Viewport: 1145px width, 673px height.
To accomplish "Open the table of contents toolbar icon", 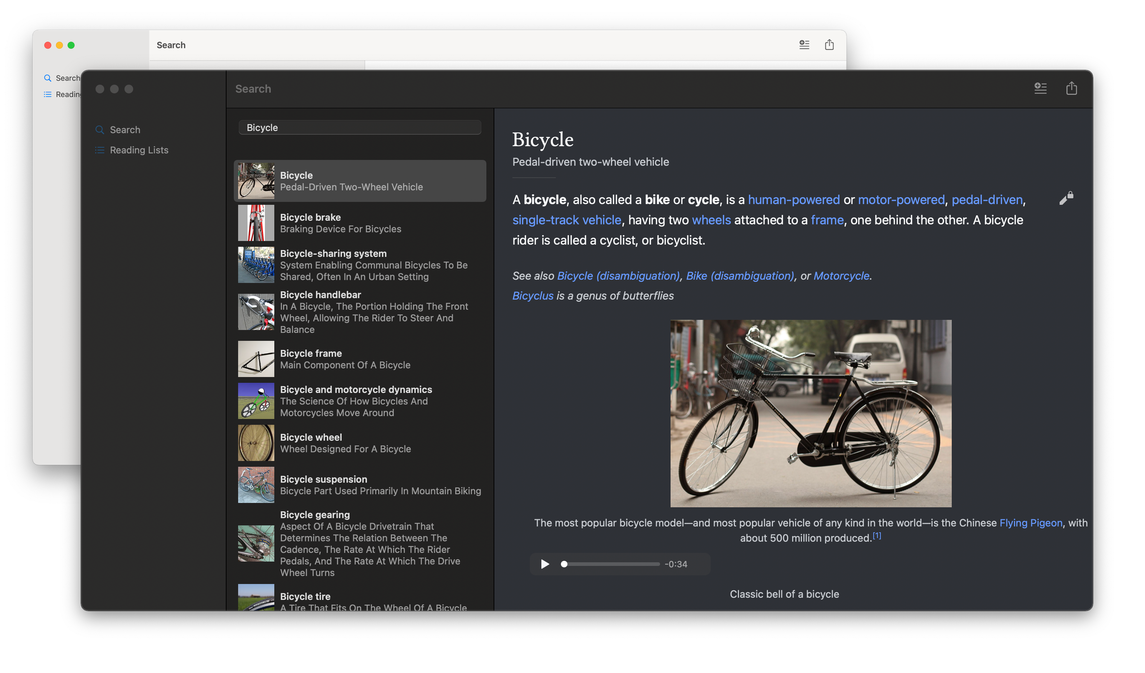I will (x=1040, y=88).
